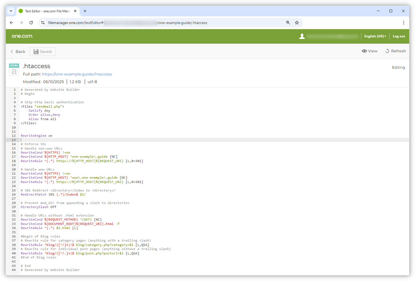Click the Saved disk icon
Viewport: 415px width, 281px height.
(x=36, y=51)
